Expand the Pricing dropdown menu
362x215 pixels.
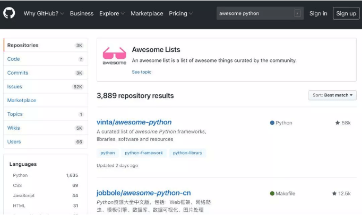[180, 13]
